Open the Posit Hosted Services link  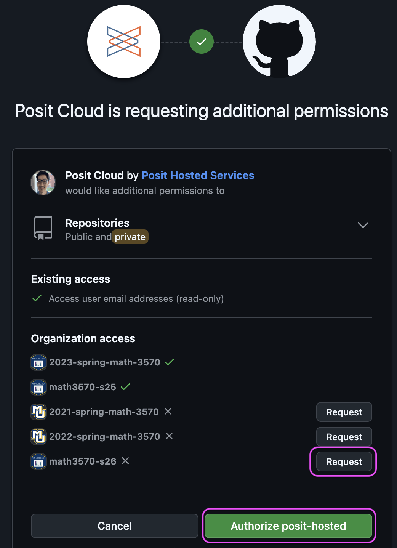(x=198, y=175)
